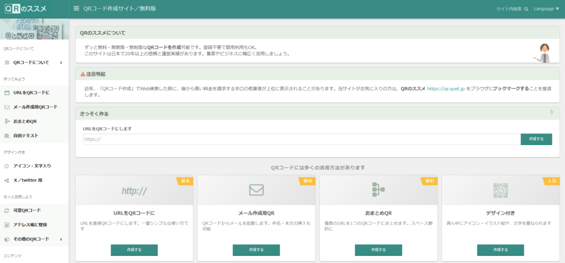The width and height of the screenshot is (565, 263).
Task: Click the メール作成用QR card title
Action: (256, 213)
